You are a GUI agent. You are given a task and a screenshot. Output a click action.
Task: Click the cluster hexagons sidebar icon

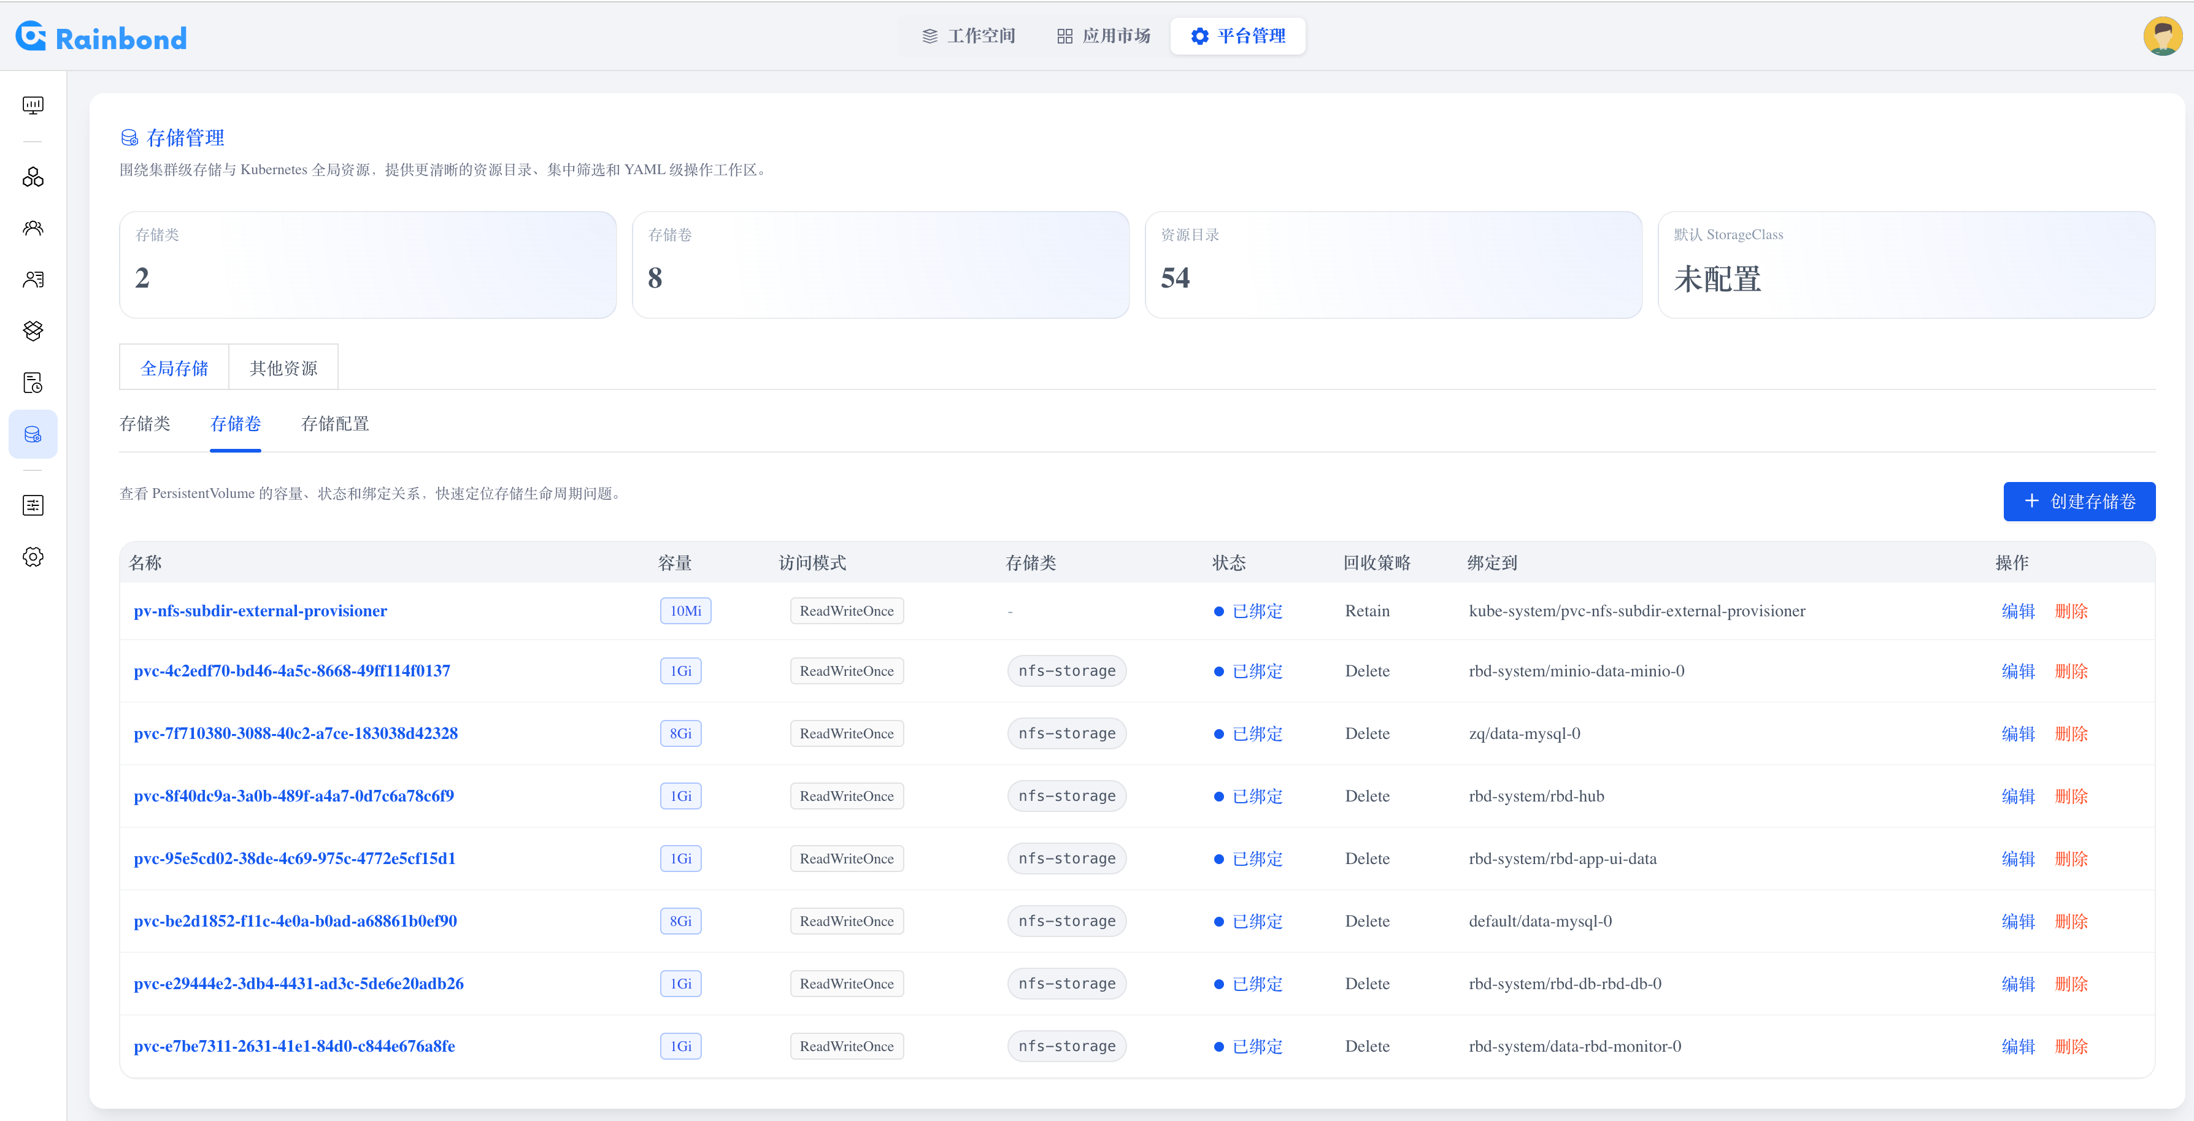point(33,177)
